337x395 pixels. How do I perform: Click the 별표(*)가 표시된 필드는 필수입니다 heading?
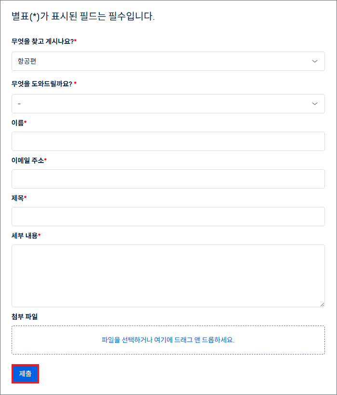83,16
